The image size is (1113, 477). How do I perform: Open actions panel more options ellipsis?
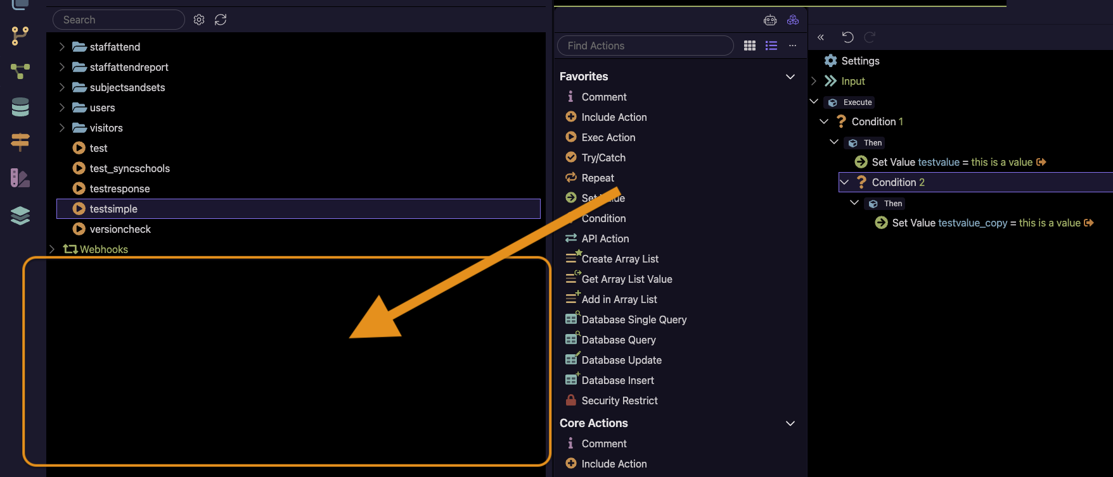point(792,46)
